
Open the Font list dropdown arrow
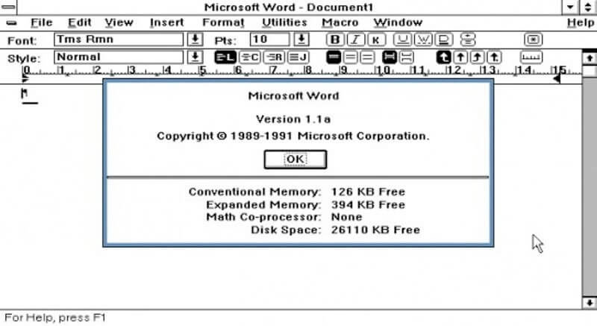click(195, 40)
